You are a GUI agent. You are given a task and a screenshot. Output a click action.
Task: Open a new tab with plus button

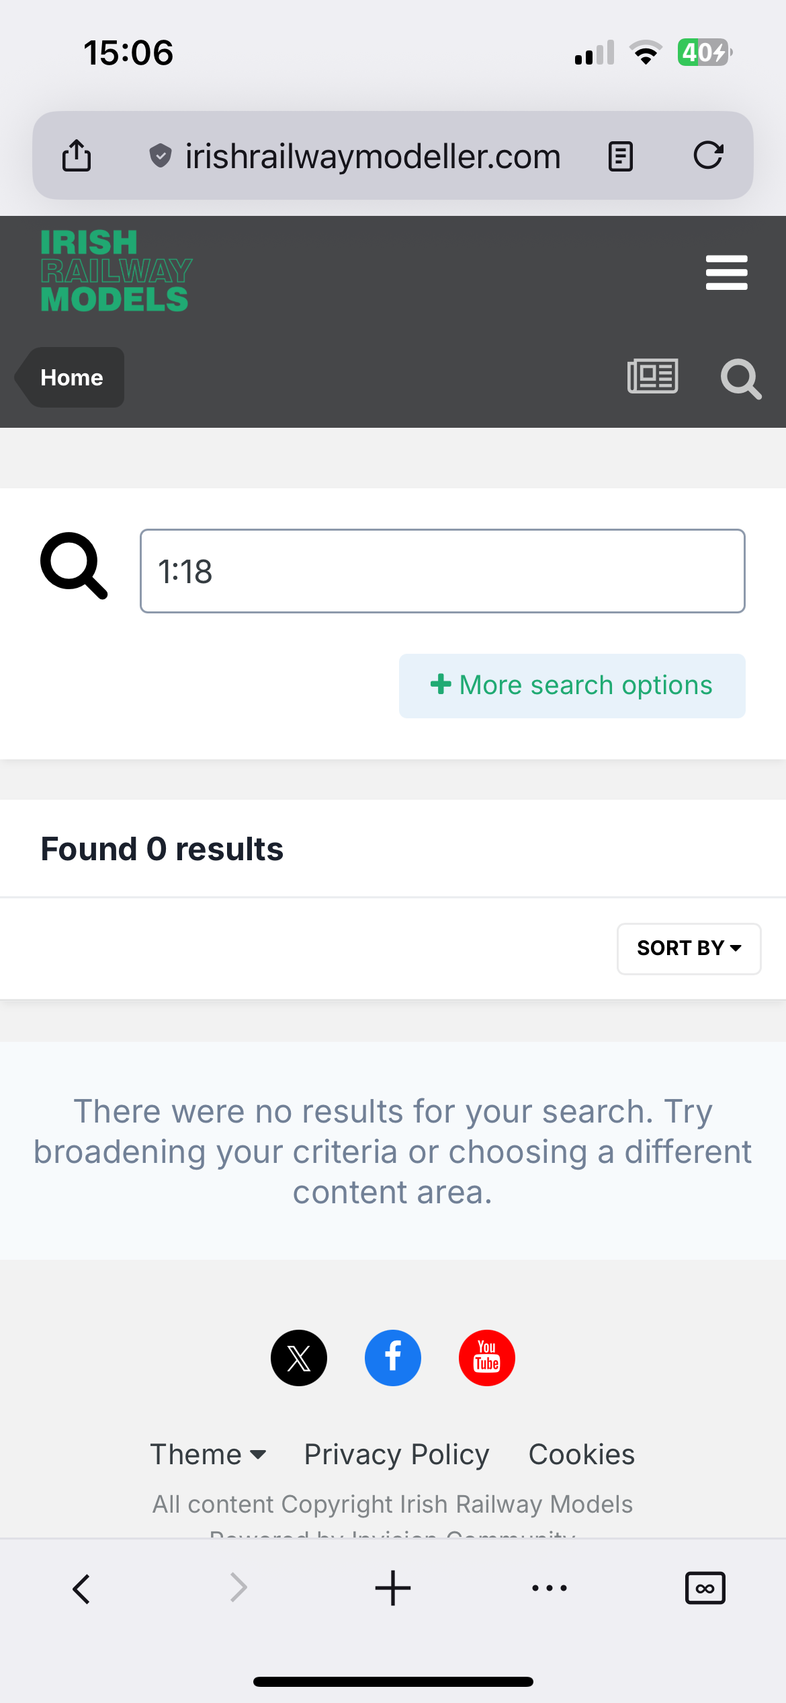click(393, 1589)
